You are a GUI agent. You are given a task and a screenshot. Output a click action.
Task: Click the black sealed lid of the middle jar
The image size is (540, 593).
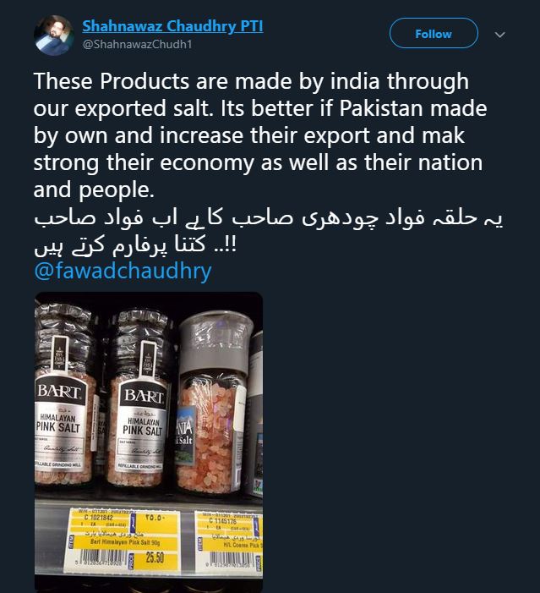click(142, 331)
